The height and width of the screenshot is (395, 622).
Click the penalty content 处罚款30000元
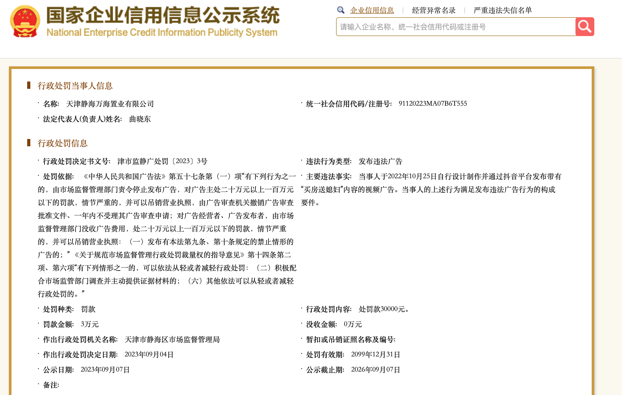pyautogui.click(x=383, y=309)
